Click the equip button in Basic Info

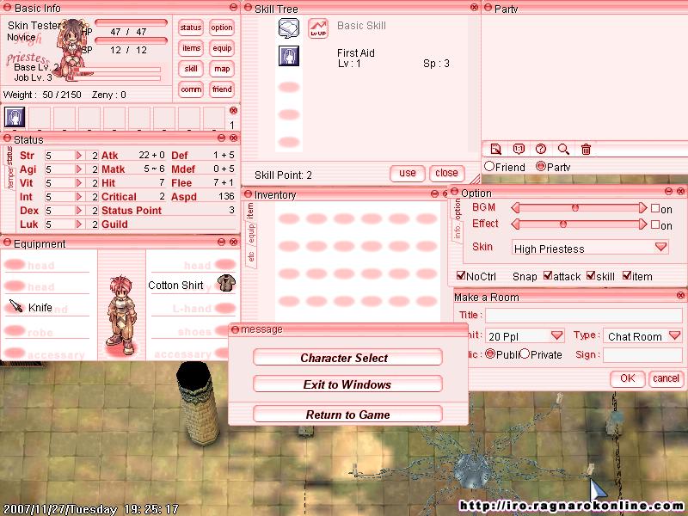click(222, 48)
